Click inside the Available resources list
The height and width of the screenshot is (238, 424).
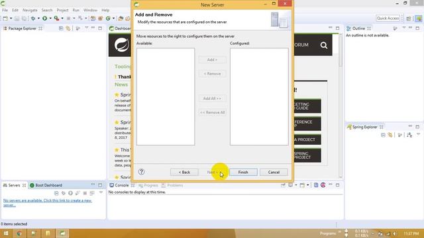coord(166,97)
